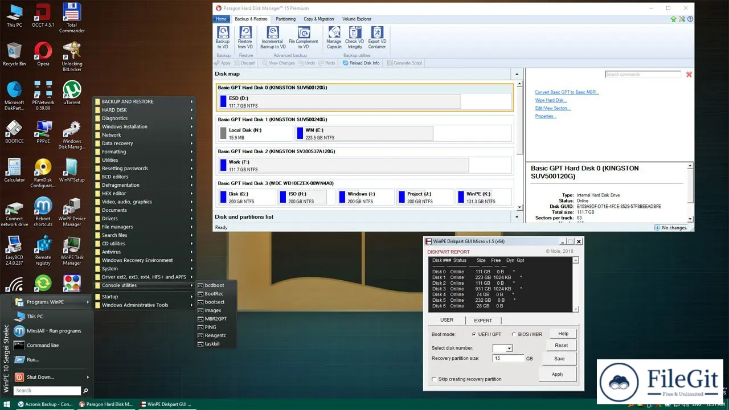Image resolution: width=729 pixels, height=410 pixels.
Task: Expand Disk and partitions list section
Action: pyautogui.click(x=517, y=217)
